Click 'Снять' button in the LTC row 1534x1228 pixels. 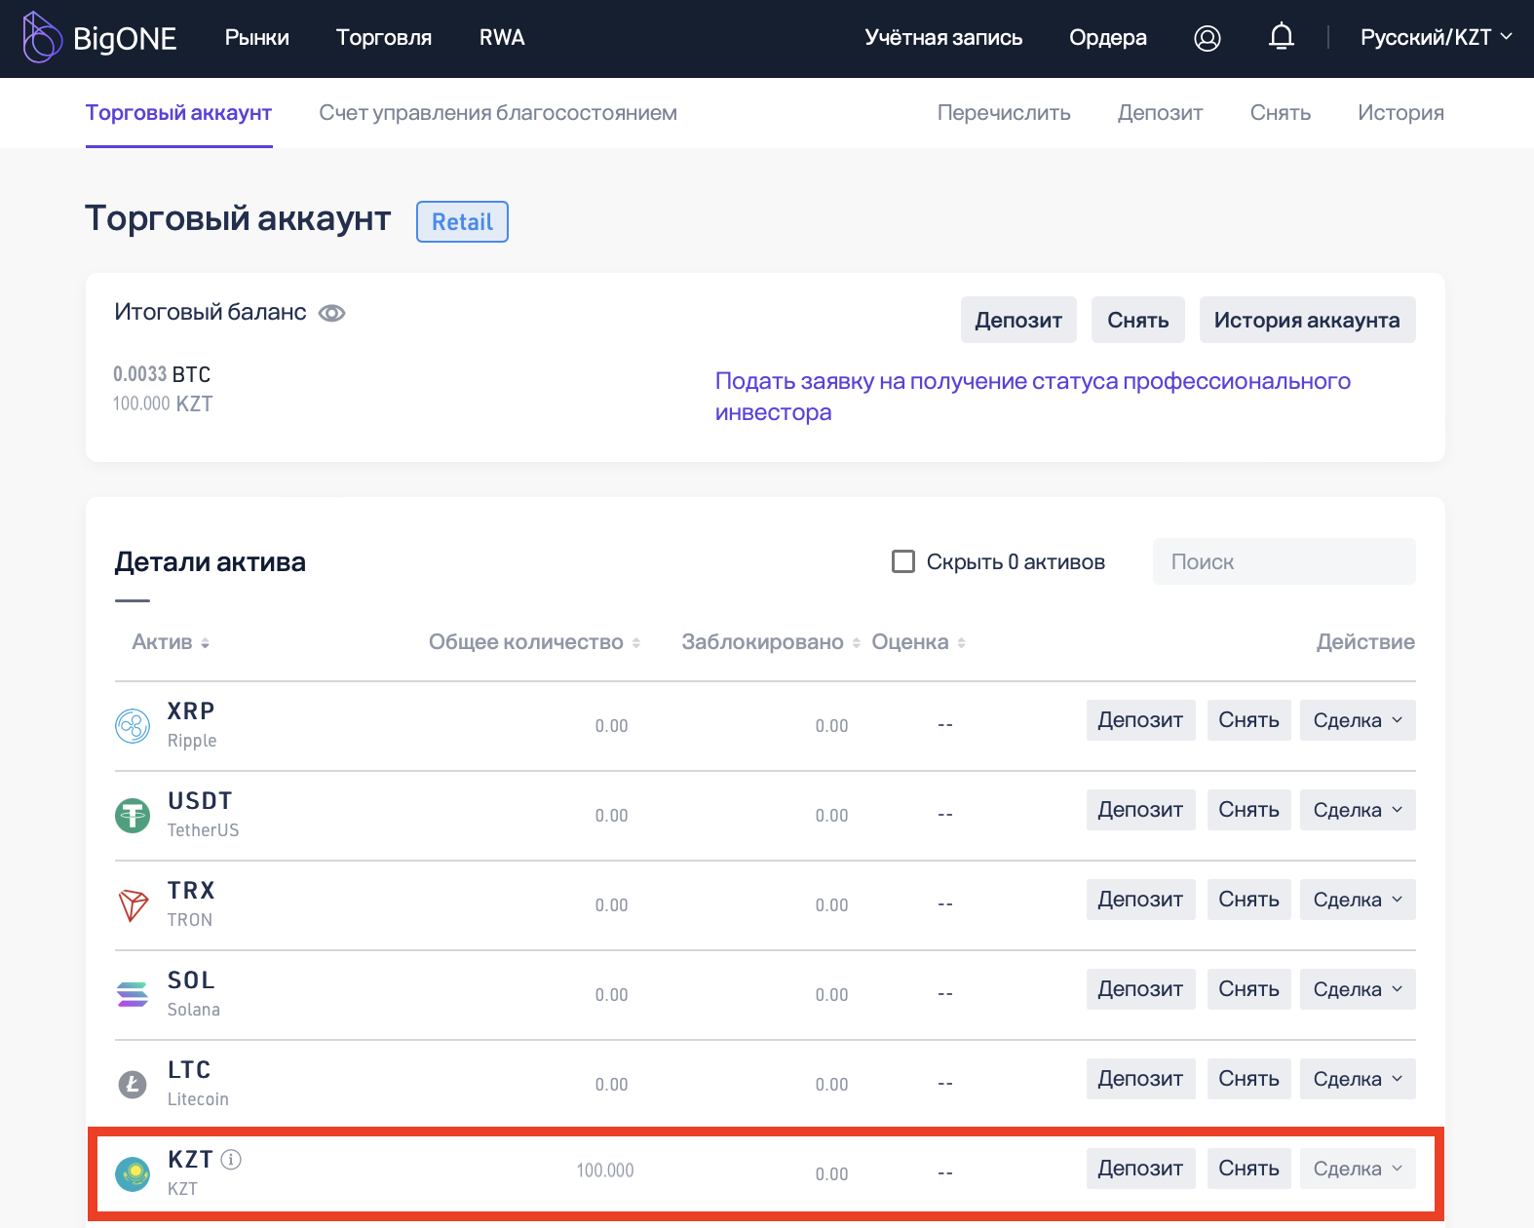point(1248,1079)
